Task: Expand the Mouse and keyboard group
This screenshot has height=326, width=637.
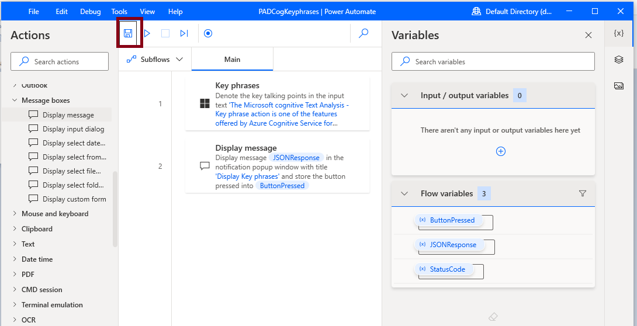Action: point(15,214)
